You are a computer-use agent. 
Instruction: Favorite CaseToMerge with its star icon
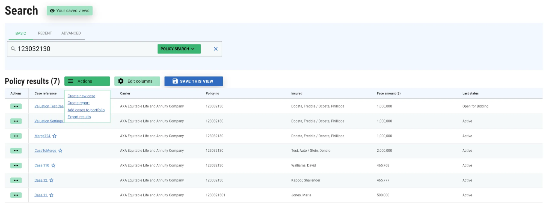(x=60, y=151)
